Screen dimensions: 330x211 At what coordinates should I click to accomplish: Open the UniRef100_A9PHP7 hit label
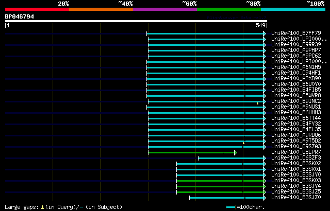(x=296, y=50)
